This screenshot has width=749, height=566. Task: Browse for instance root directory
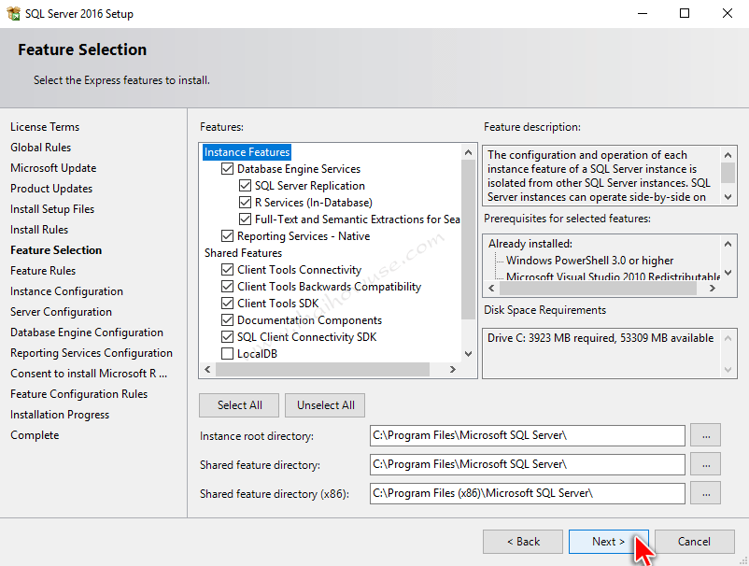(705, 435)
